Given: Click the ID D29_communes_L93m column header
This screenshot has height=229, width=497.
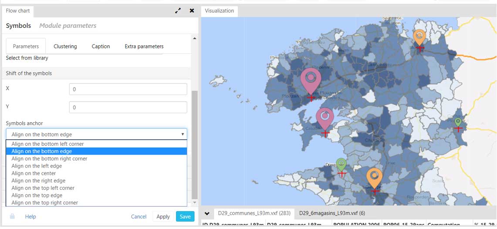Looking at the screenshot, I should pos(233,224).
